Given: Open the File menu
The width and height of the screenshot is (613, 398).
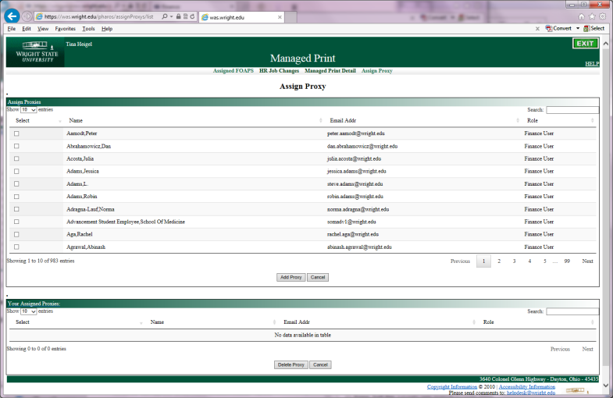Looking at the screenshot, I should tap(12, 29).
